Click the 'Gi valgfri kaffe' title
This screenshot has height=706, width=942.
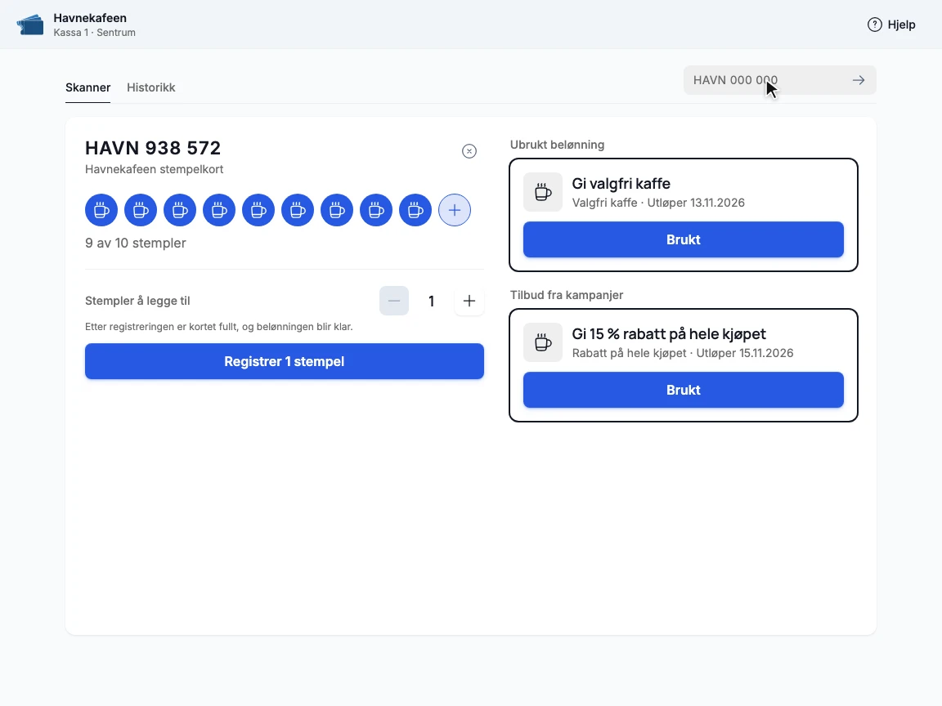(x=621, y=184)
